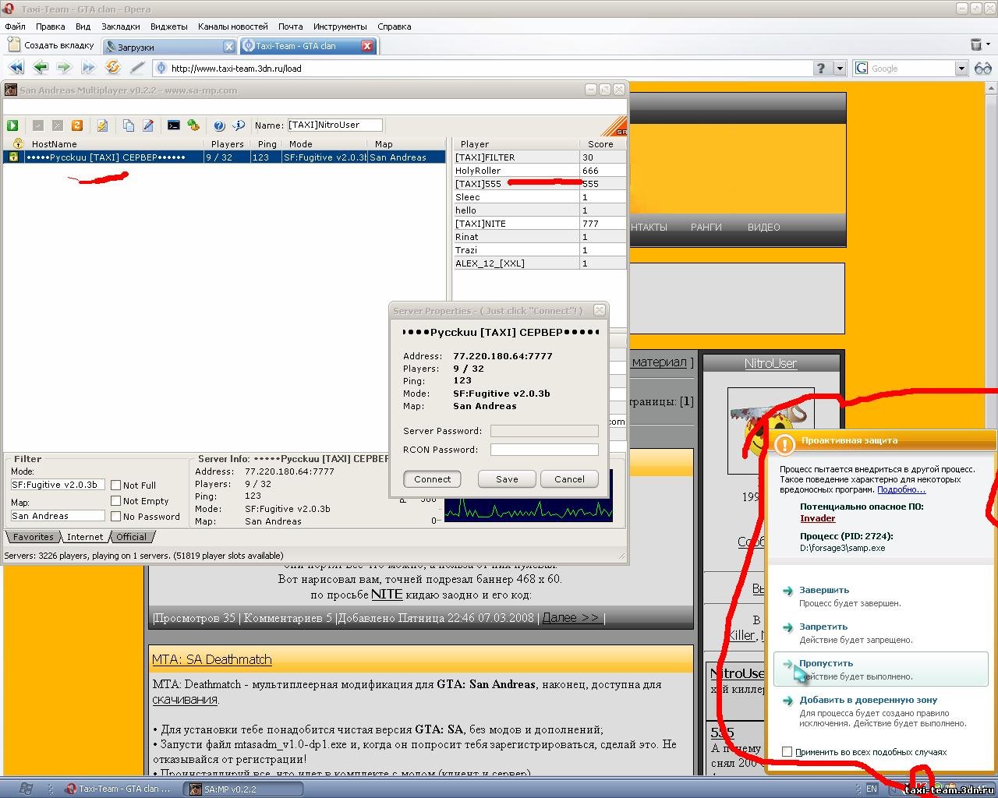Click the Далее >> link on the webpage
Image resolution: width=998 pixels, height=798 pixels.
click(x=572, y=617)
